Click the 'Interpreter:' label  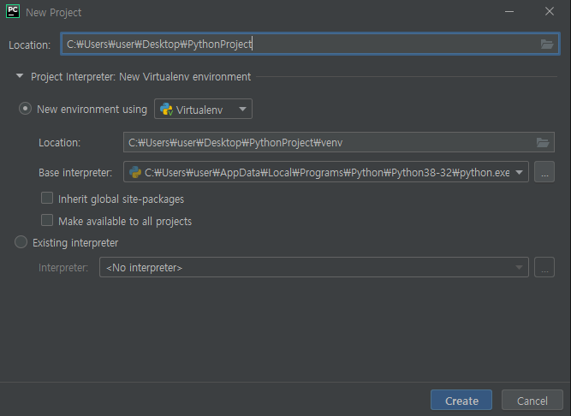(63, 268)
